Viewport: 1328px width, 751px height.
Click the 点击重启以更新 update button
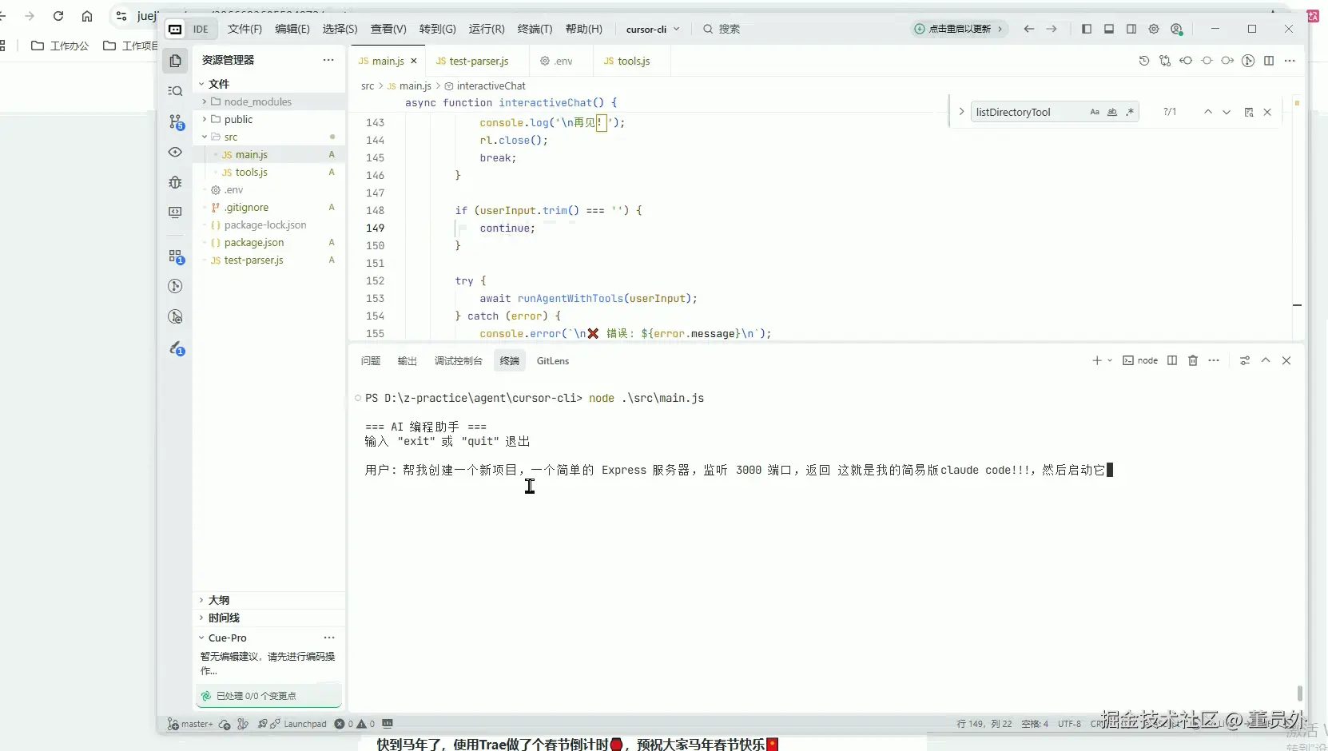click(x=959, y=29)
